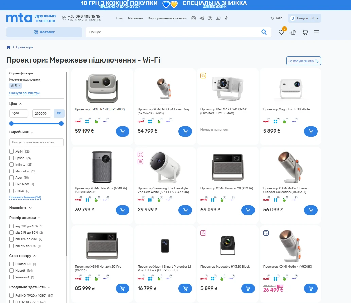This screenshot has height=303, width=351.
Task: Add JMGO N3 4K projector to cart
Action: (x=122, y=131)
